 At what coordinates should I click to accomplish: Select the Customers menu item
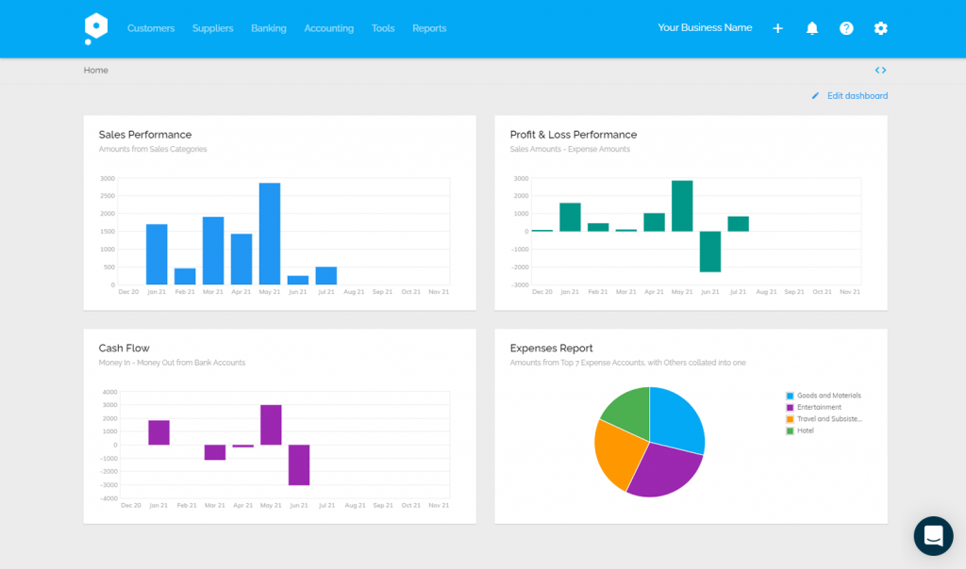pyautogui.click(x=151, y=28)
